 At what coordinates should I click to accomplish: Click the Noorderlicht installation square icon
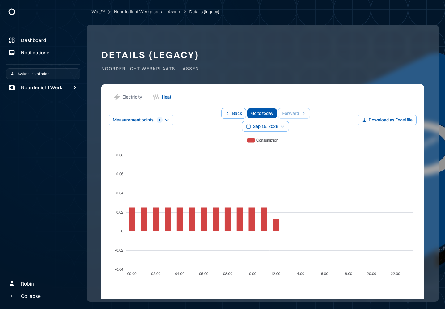pyautogui.click(x=12, y=87)
